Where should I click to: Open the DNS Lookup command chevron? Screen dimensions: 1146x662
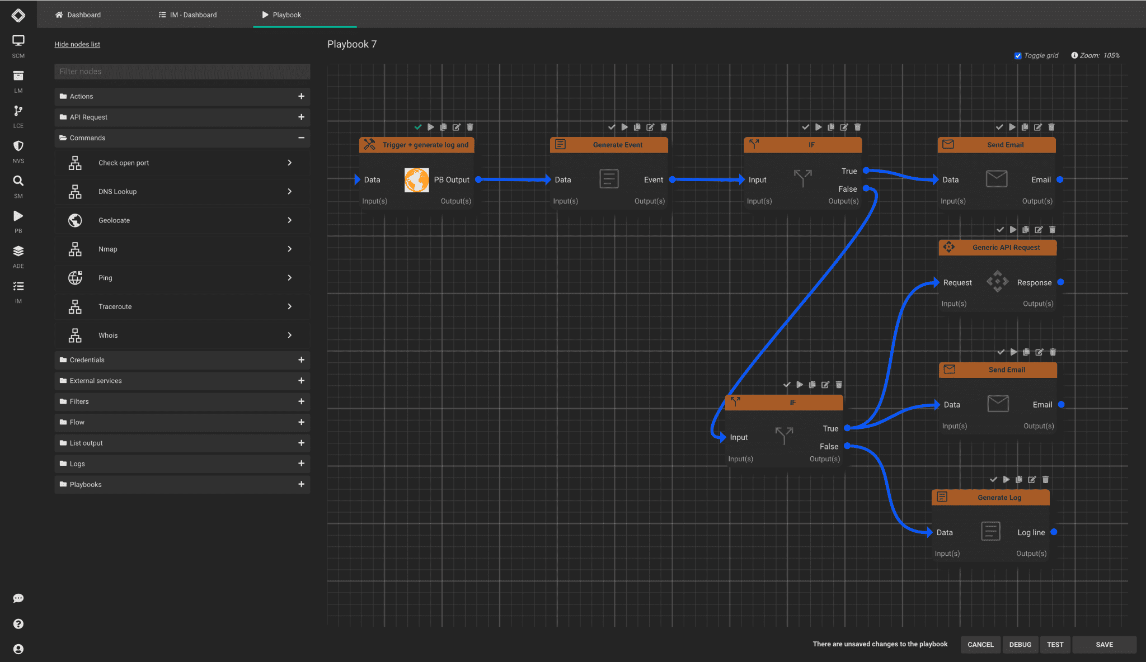point(290,191)
